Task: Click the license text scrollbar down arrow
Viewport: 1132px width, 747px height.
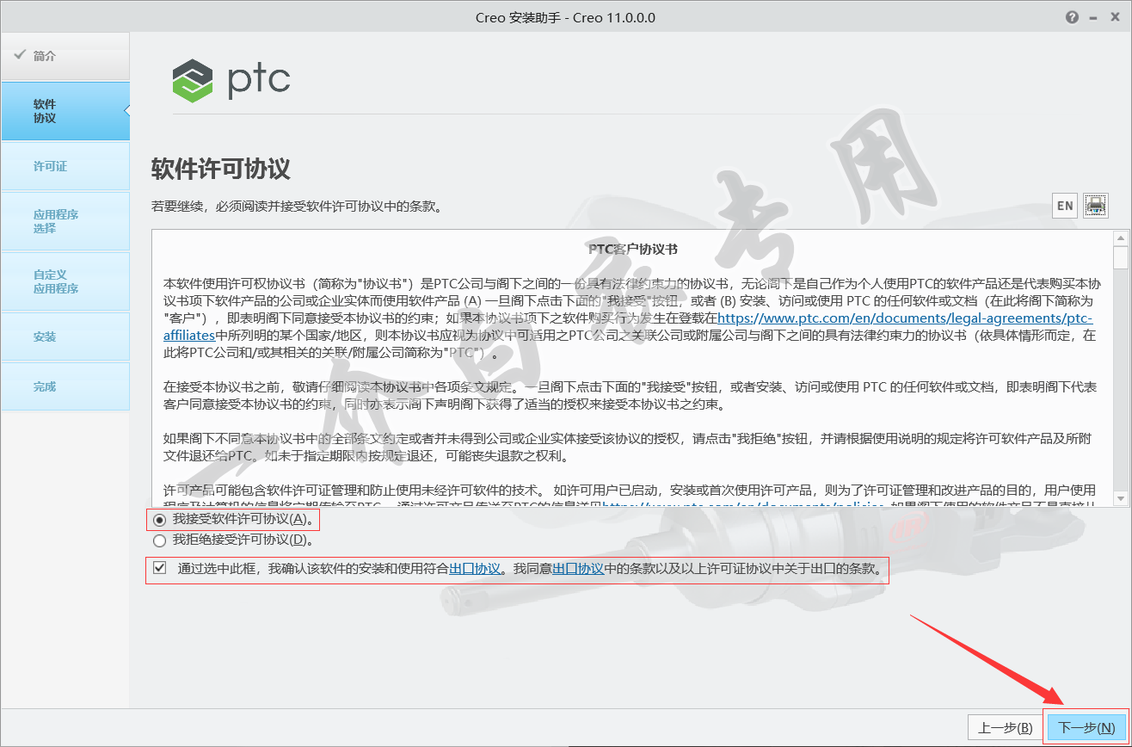Action: (x=1120, y=498)
